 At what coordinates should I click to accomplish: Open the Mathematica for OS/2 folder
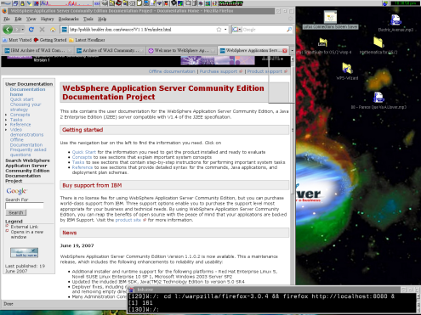[x=378, y=42]
